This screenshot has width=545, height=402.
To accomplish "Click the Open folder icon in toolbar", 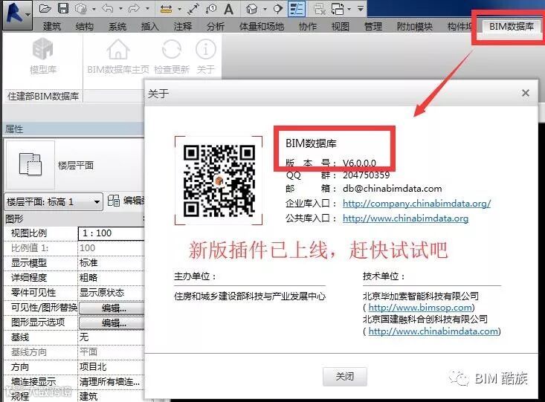I will pyautogui.click(x=45, y=8).
